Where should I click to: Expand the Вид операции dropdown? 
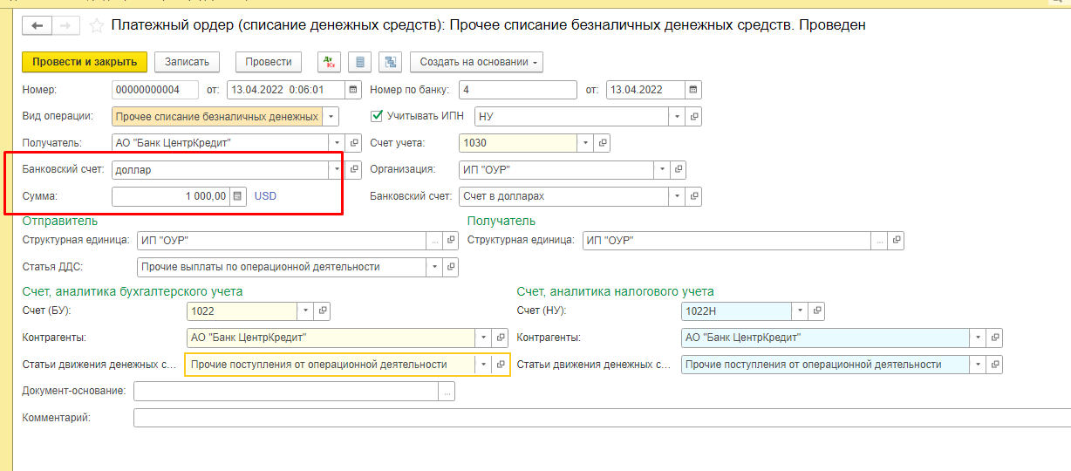[331, 116]
